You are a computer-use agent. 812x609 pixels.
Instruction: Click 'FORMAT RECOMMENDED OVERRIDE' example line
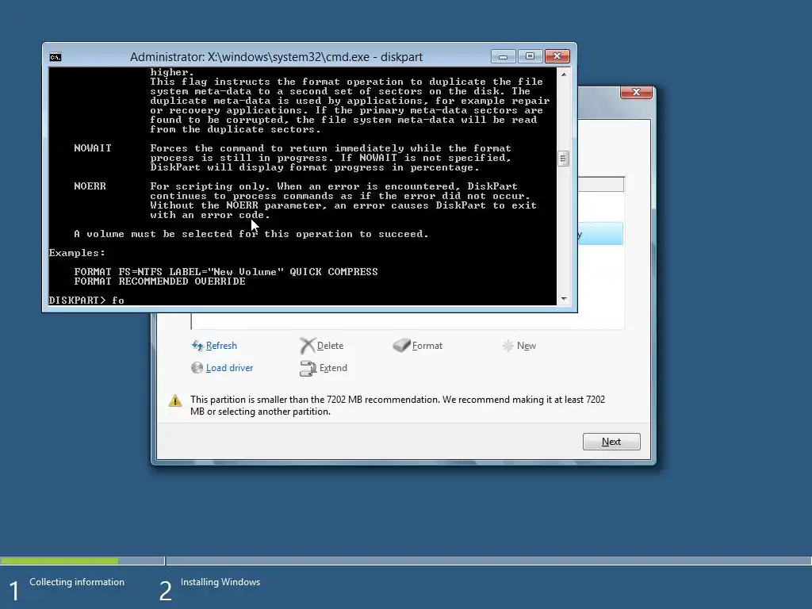pos(159,282)
